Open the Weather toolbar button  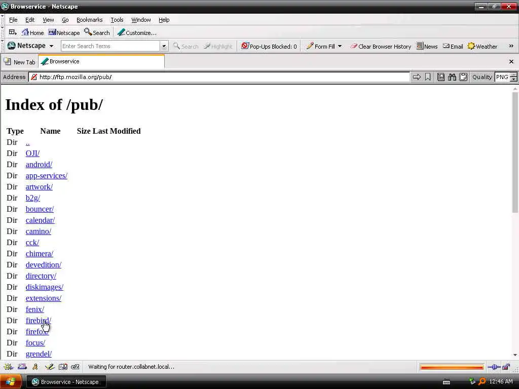(483, 46)
